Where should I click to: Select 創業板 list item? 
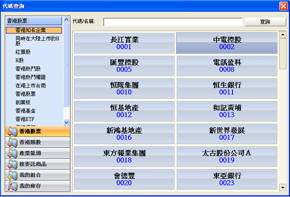click(x=23, y=102)
